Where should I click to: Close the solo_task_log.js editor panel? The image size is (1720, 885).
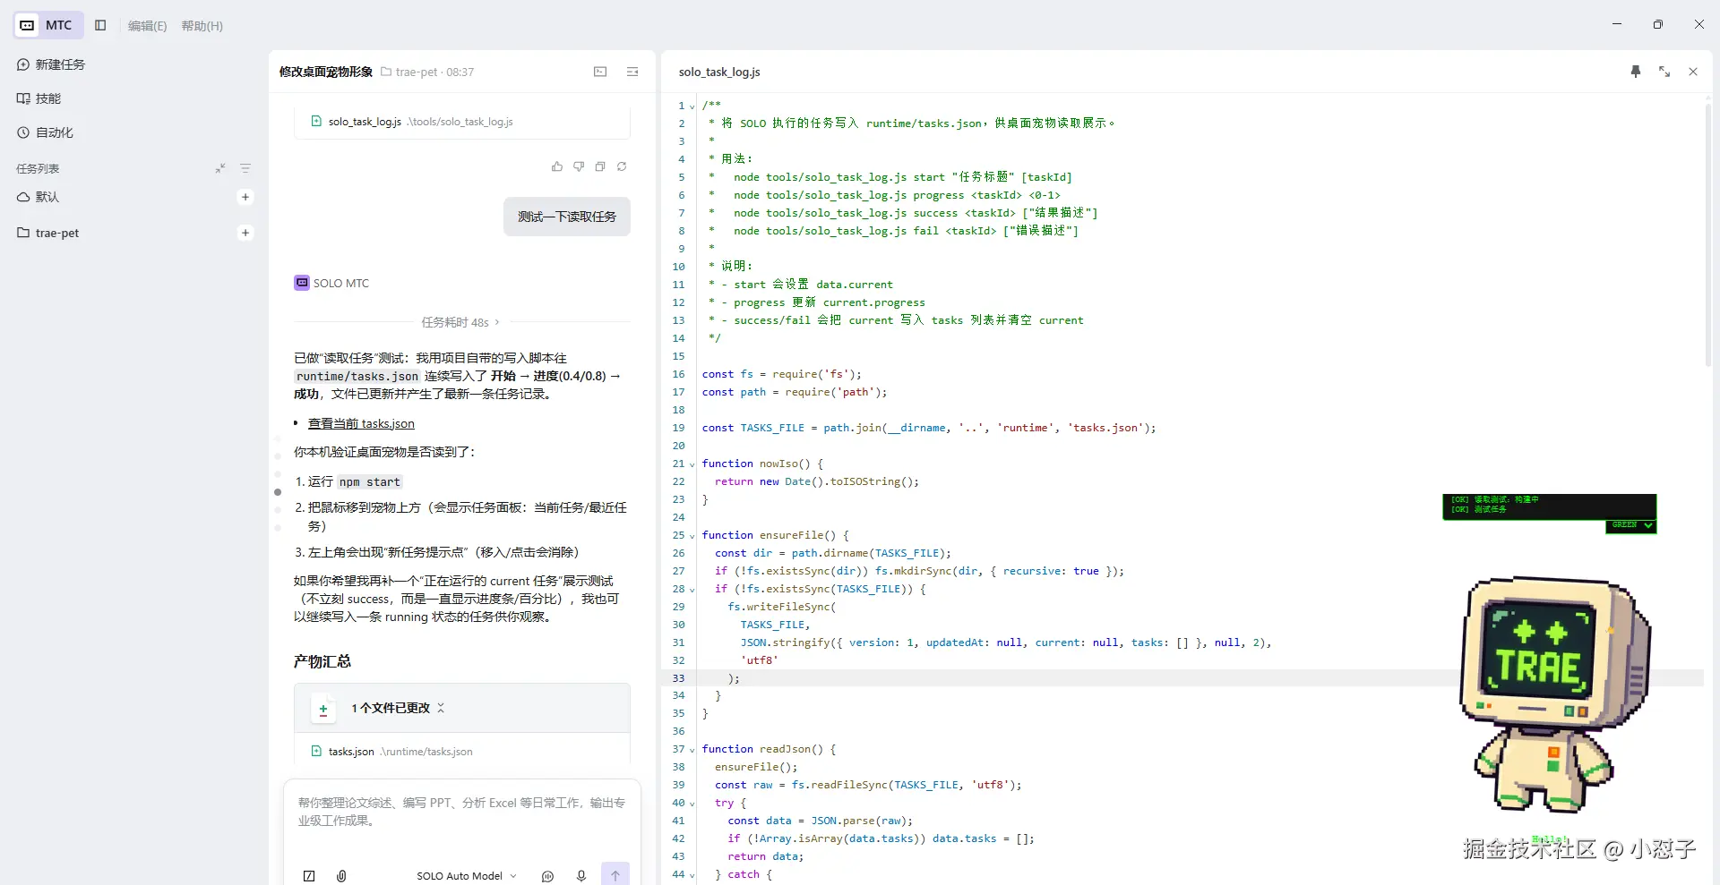click(1693, 72)
